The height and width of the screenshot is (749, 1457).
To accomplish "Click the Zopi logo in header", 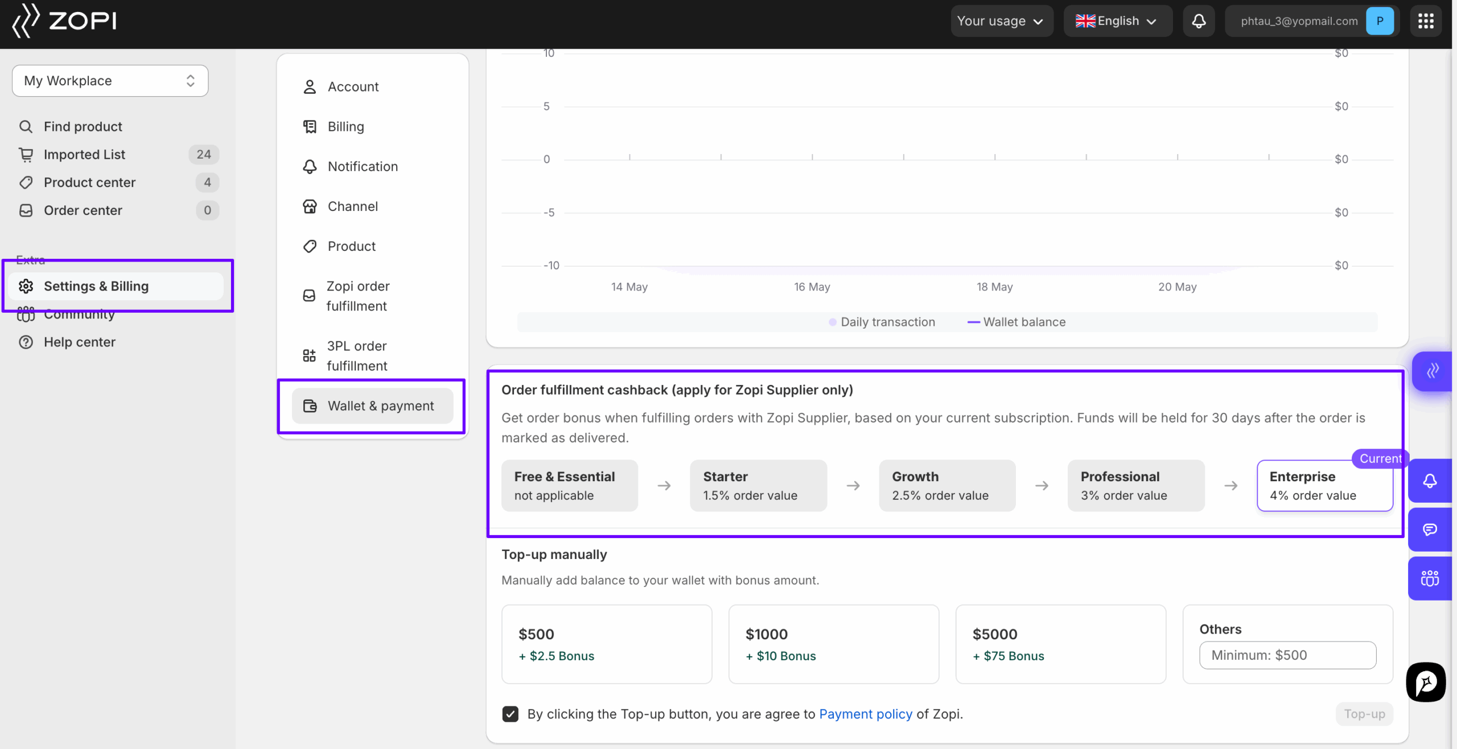I will pos(64,21).
